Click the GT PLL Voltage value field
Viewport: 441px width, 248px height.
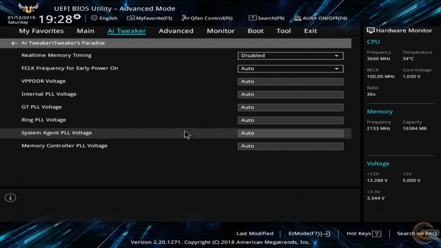click(290, 107)
